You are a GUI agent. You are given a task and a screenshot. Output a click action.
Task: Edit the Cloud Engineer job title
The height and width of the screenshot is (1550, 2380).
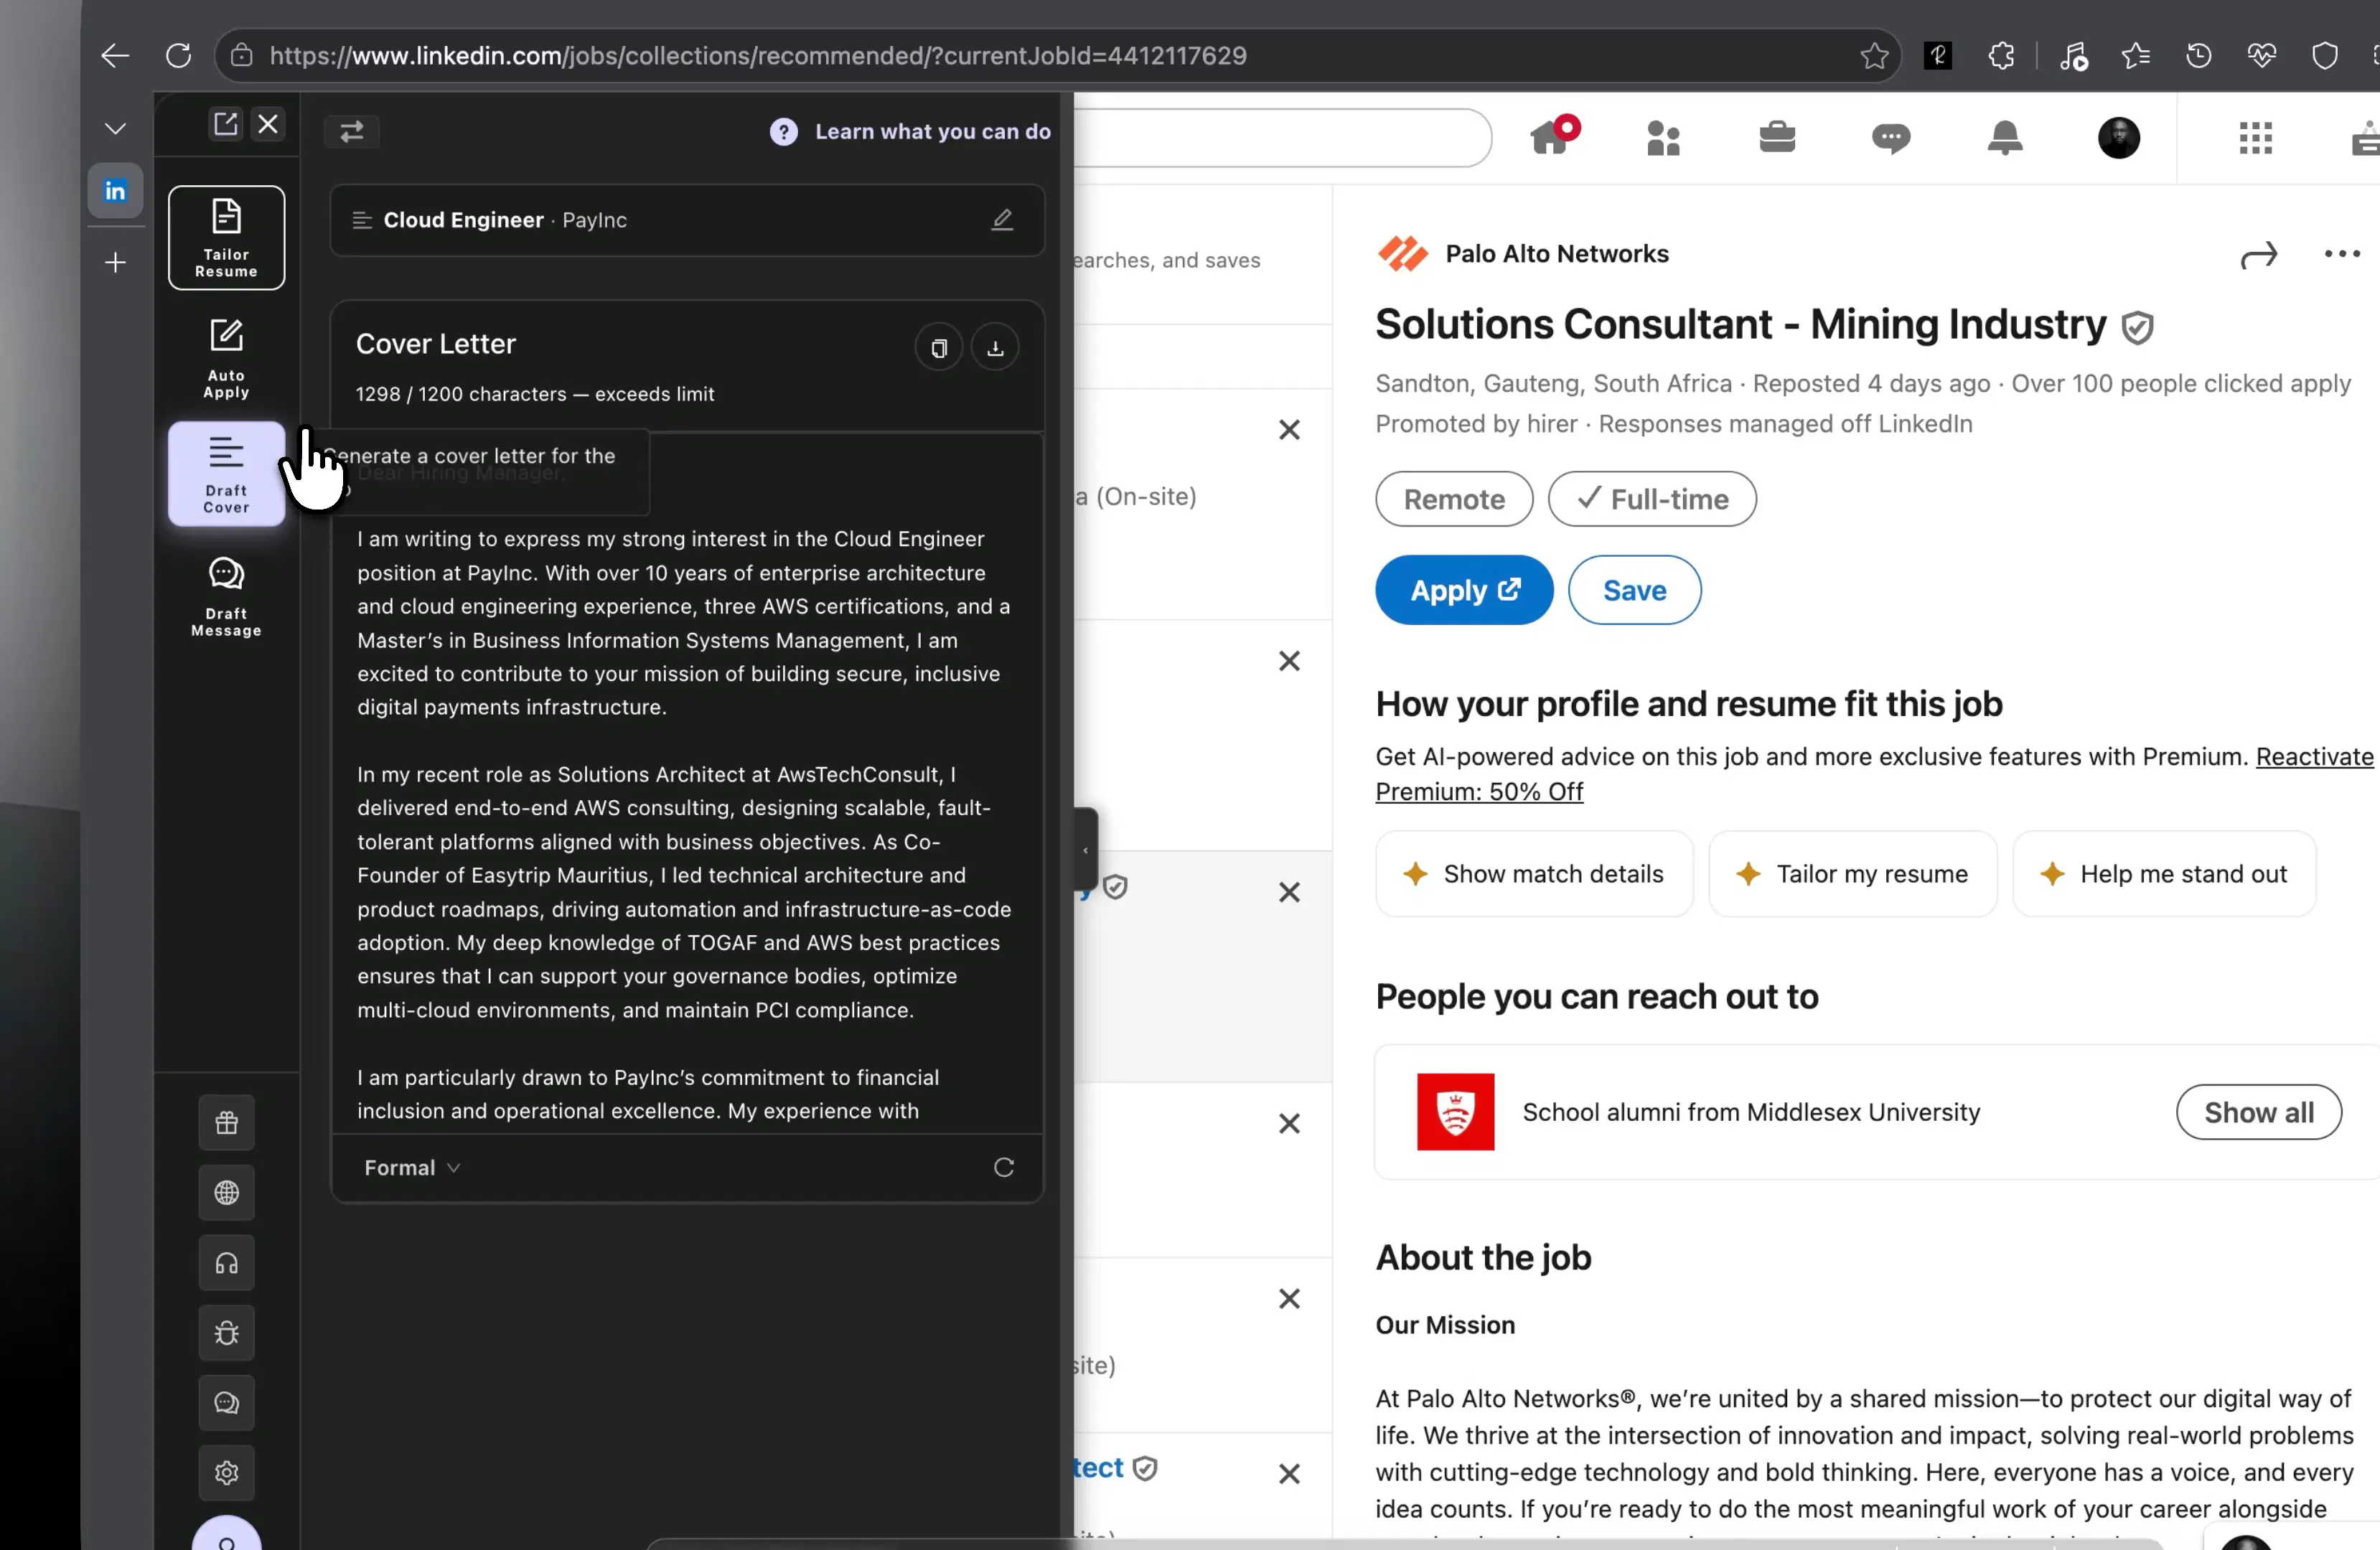tap(1002, 219)
